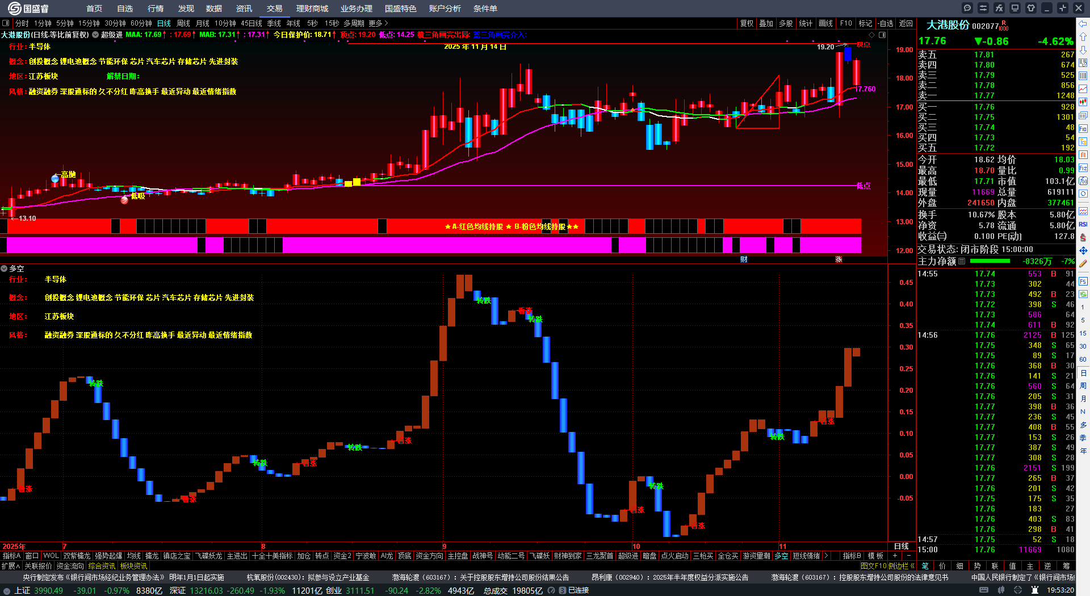Toggle 叠加 overlay in chart toolbar
The height and width of the screenshot is (596, 1090).
tap(766, 23)
